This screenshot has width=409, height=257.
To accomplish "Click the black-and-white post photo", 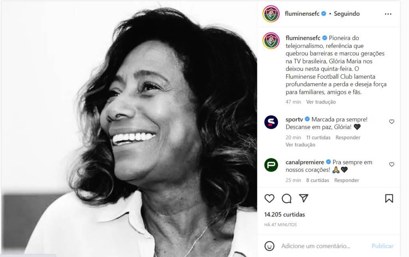I will coord(129,129).
